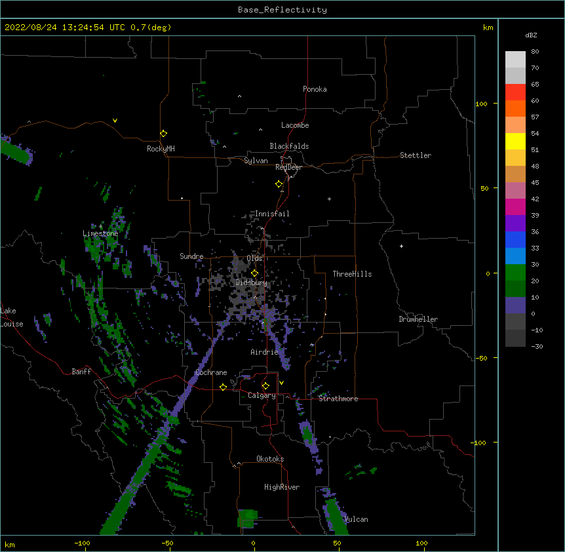Click the Innisfail city label
This screenshot has width=565, height=552.
(x=272, y=214)
